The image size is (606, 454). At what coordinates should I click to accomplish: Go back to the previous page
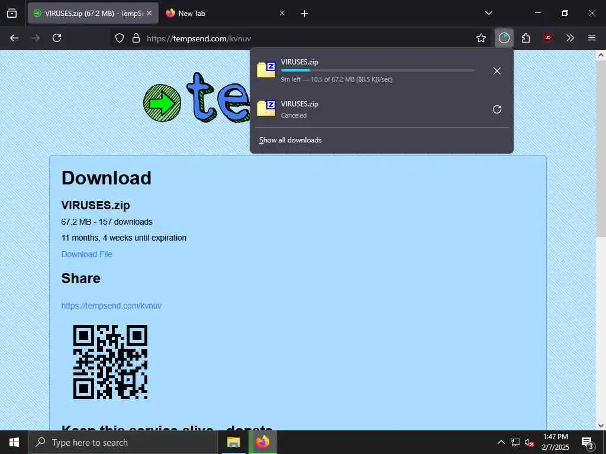[x=14, y=38]
